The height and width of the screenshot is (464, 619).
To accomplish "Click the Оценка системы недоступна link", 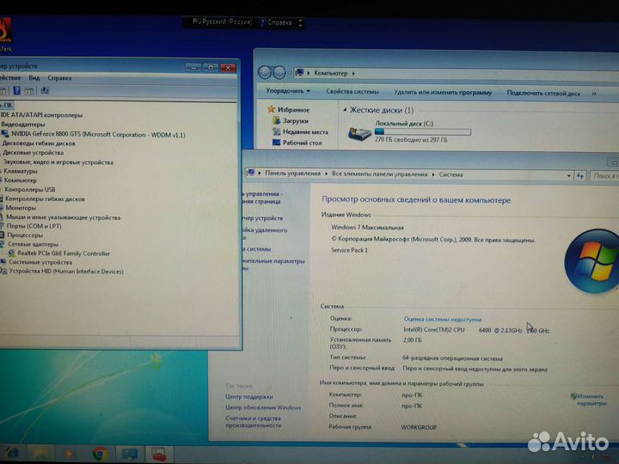I will (442, 319).
